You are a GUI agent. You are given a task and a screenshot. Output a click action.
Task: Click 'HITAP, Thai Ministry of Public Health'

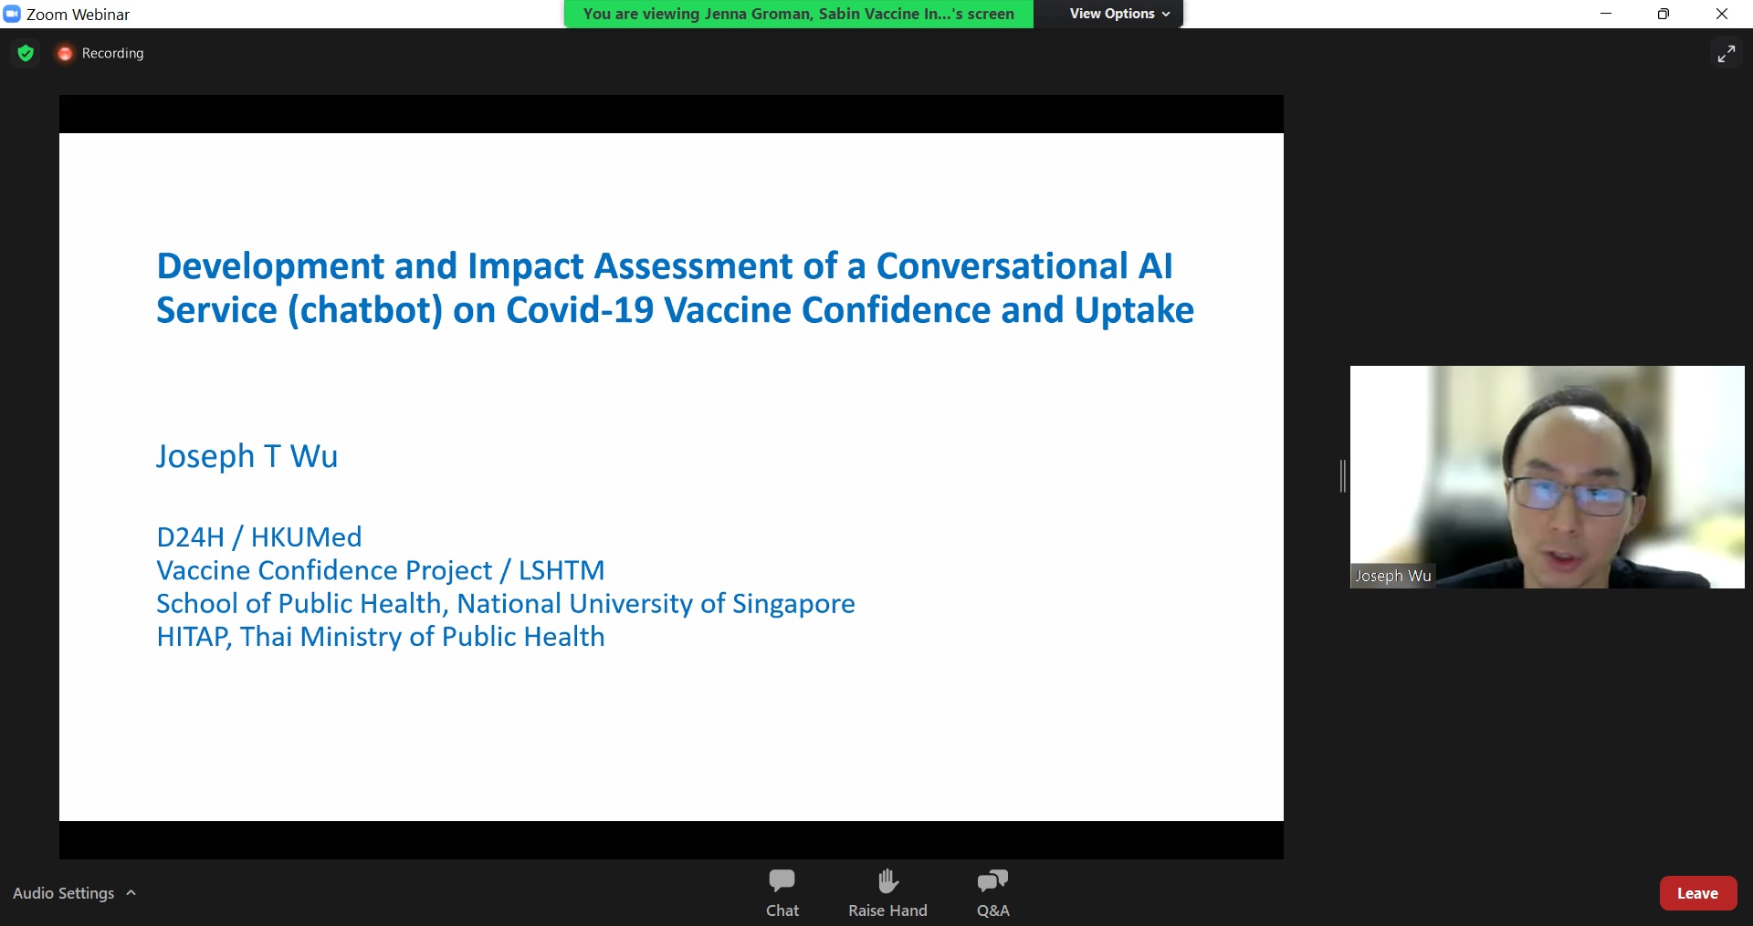(381, 637)
